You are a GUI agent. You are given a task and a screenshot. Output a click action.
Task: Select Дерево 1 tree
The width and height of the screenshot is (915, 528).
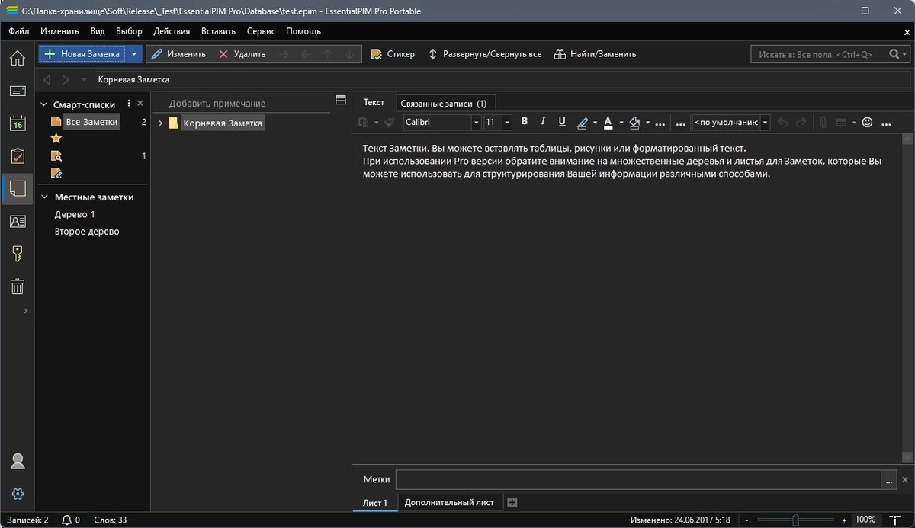point(75,214)
